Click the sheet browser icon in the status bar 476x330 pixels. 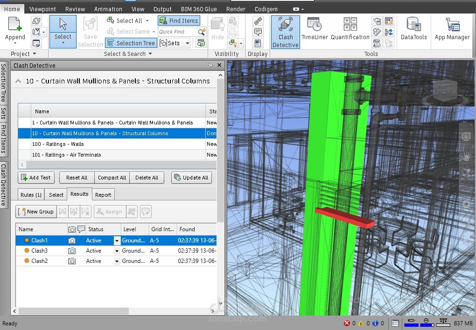click(x=395, y=323)
